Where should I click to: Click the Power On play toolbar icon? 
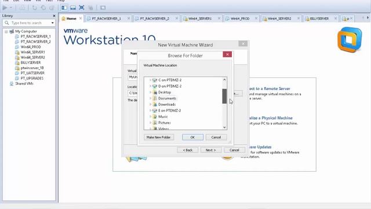coord(5,8)
